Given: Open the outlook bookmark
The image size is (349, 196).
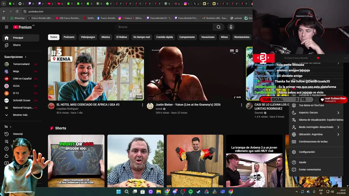Looking at the screenshot, I should coord(236,18).
